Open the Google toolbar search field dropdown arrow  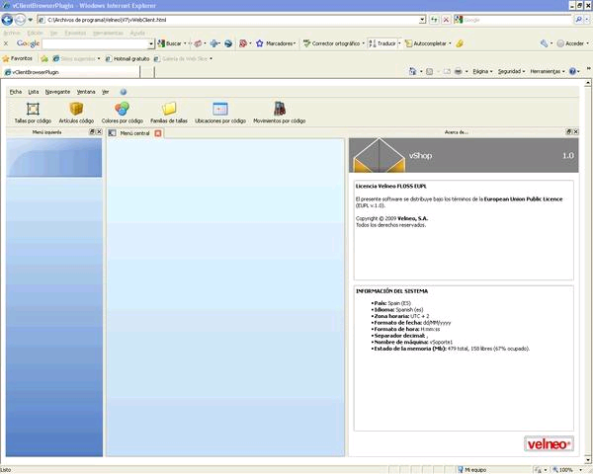pos(151,43)
